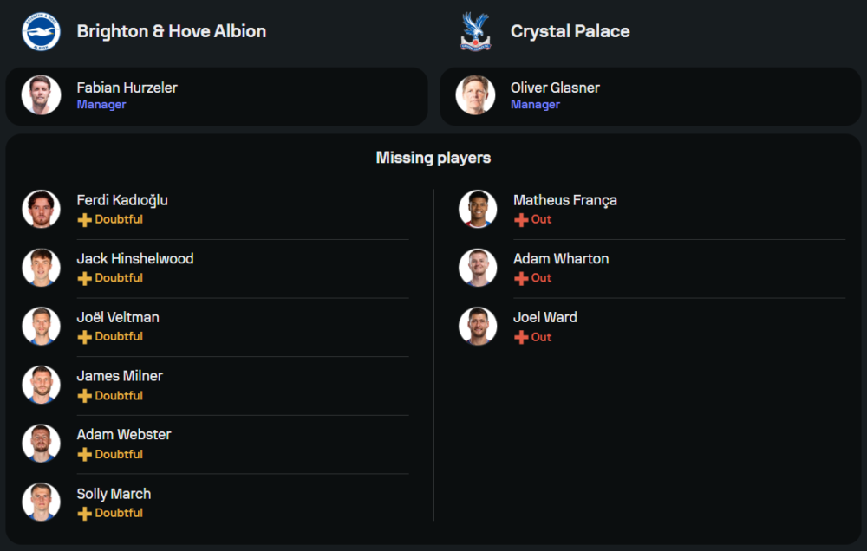The width and height of the screenshot is (867, 551).
Task: Open Fabian Hurzeler's manager photo
Action: 42,95
